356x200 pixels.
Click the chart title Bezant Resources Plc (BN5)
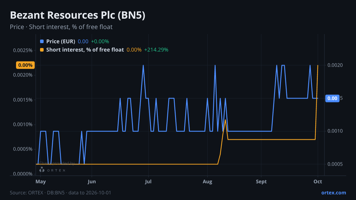(x=78, y=15)
